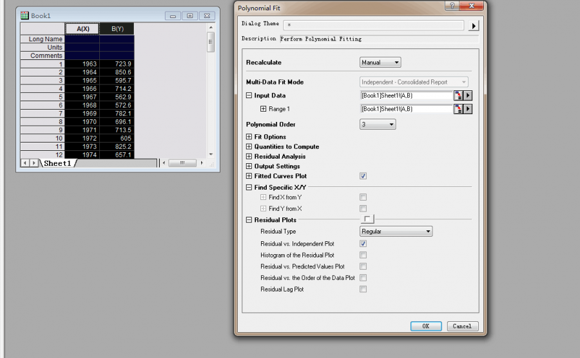Viewport: 580px width, 358px height.
Task: Click the Description text field
Action: click(379, 39)
